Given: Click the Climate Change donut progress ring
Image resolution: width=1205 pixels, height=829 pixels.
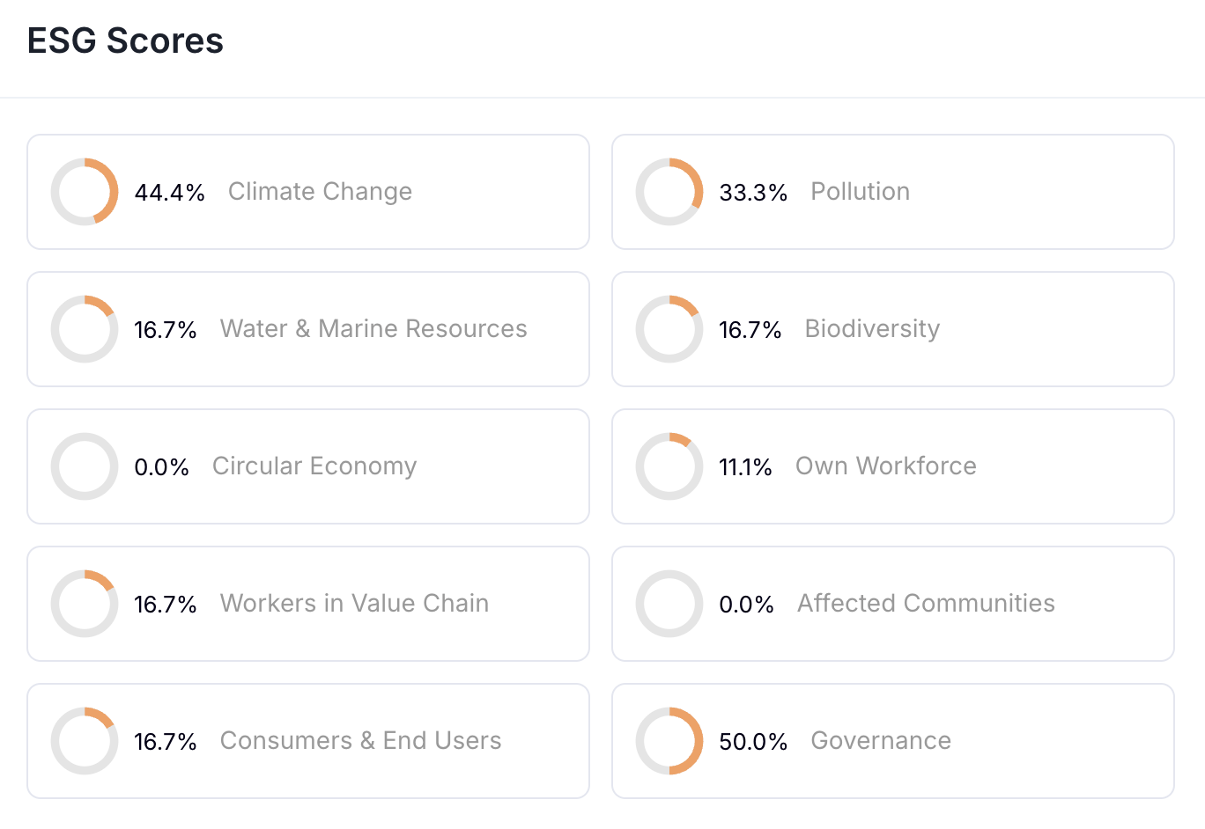Looking at the screenshot, I should [x=85, y=192].
